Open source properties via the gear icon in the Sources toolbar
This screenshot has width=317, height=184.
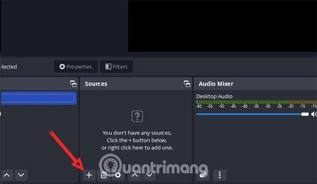coord(118,175)
